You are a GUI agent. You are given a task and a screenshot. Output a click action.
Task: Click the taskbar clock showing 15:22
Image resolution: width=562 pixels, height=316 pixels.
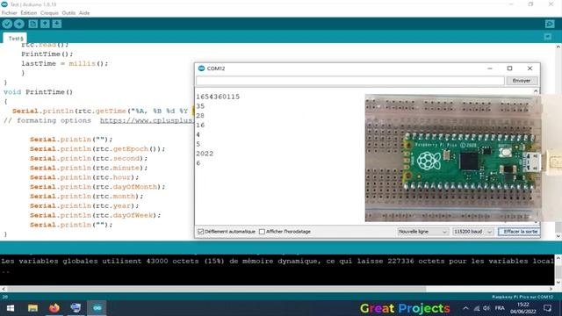coord(523,308)
